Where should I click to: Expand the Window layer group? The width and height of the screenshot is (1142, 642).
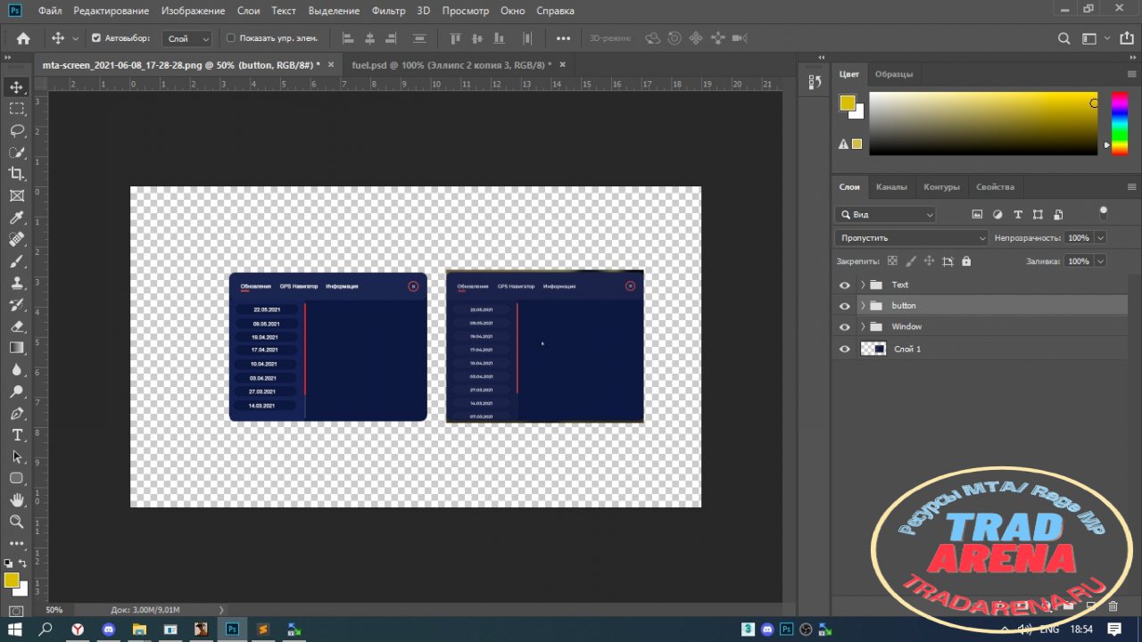point(863,327)
